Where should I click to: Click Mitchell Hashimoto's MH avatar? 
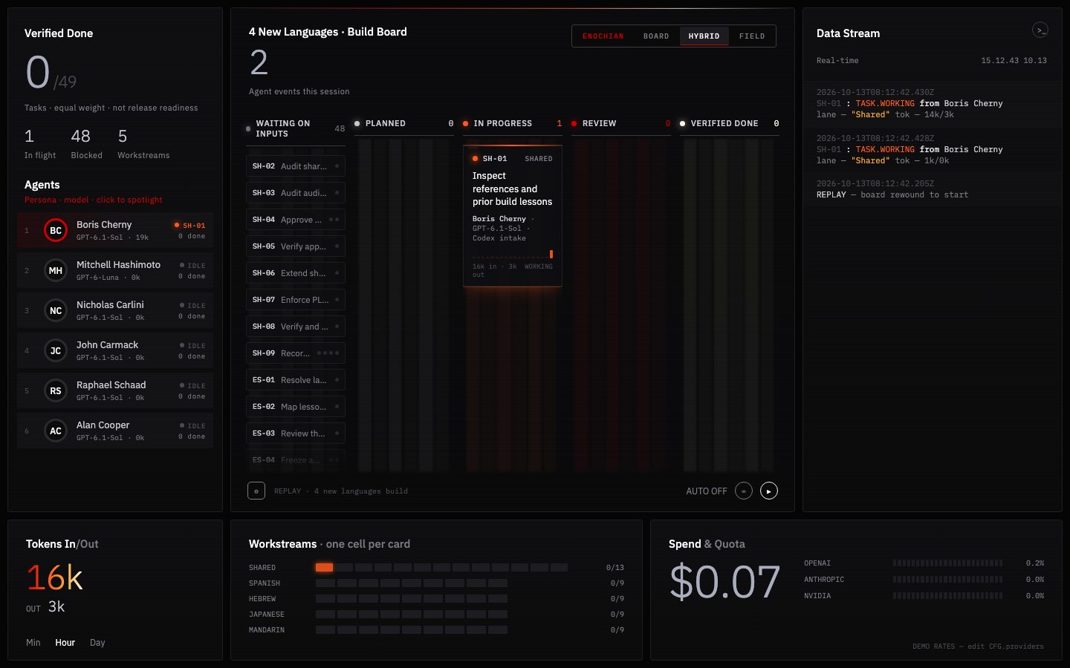tap(56, 270)
